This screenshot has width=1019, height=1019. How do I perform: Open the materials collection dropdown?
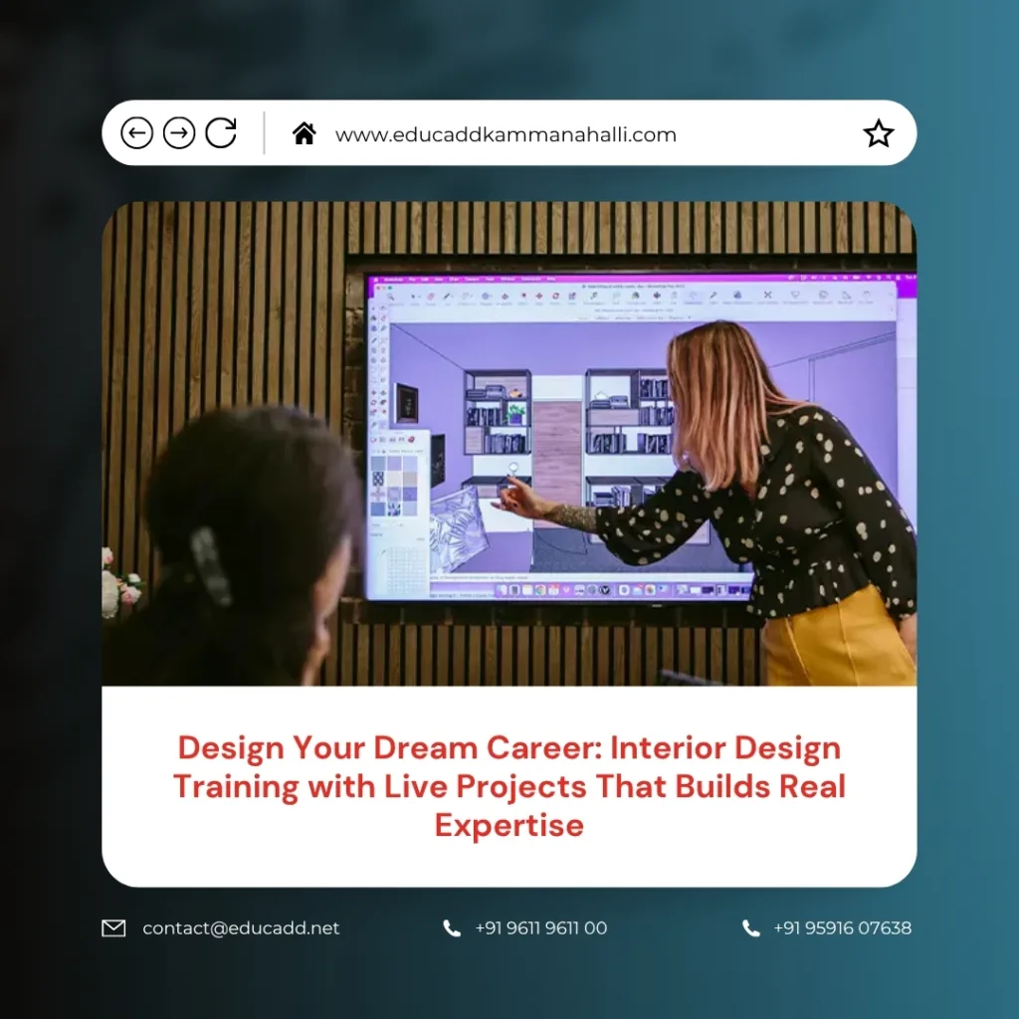tap(408, 451)
